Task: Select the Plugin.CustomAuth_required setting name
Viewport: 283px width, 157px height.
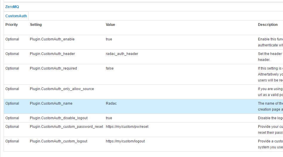Action: click(x=53, y=68)
